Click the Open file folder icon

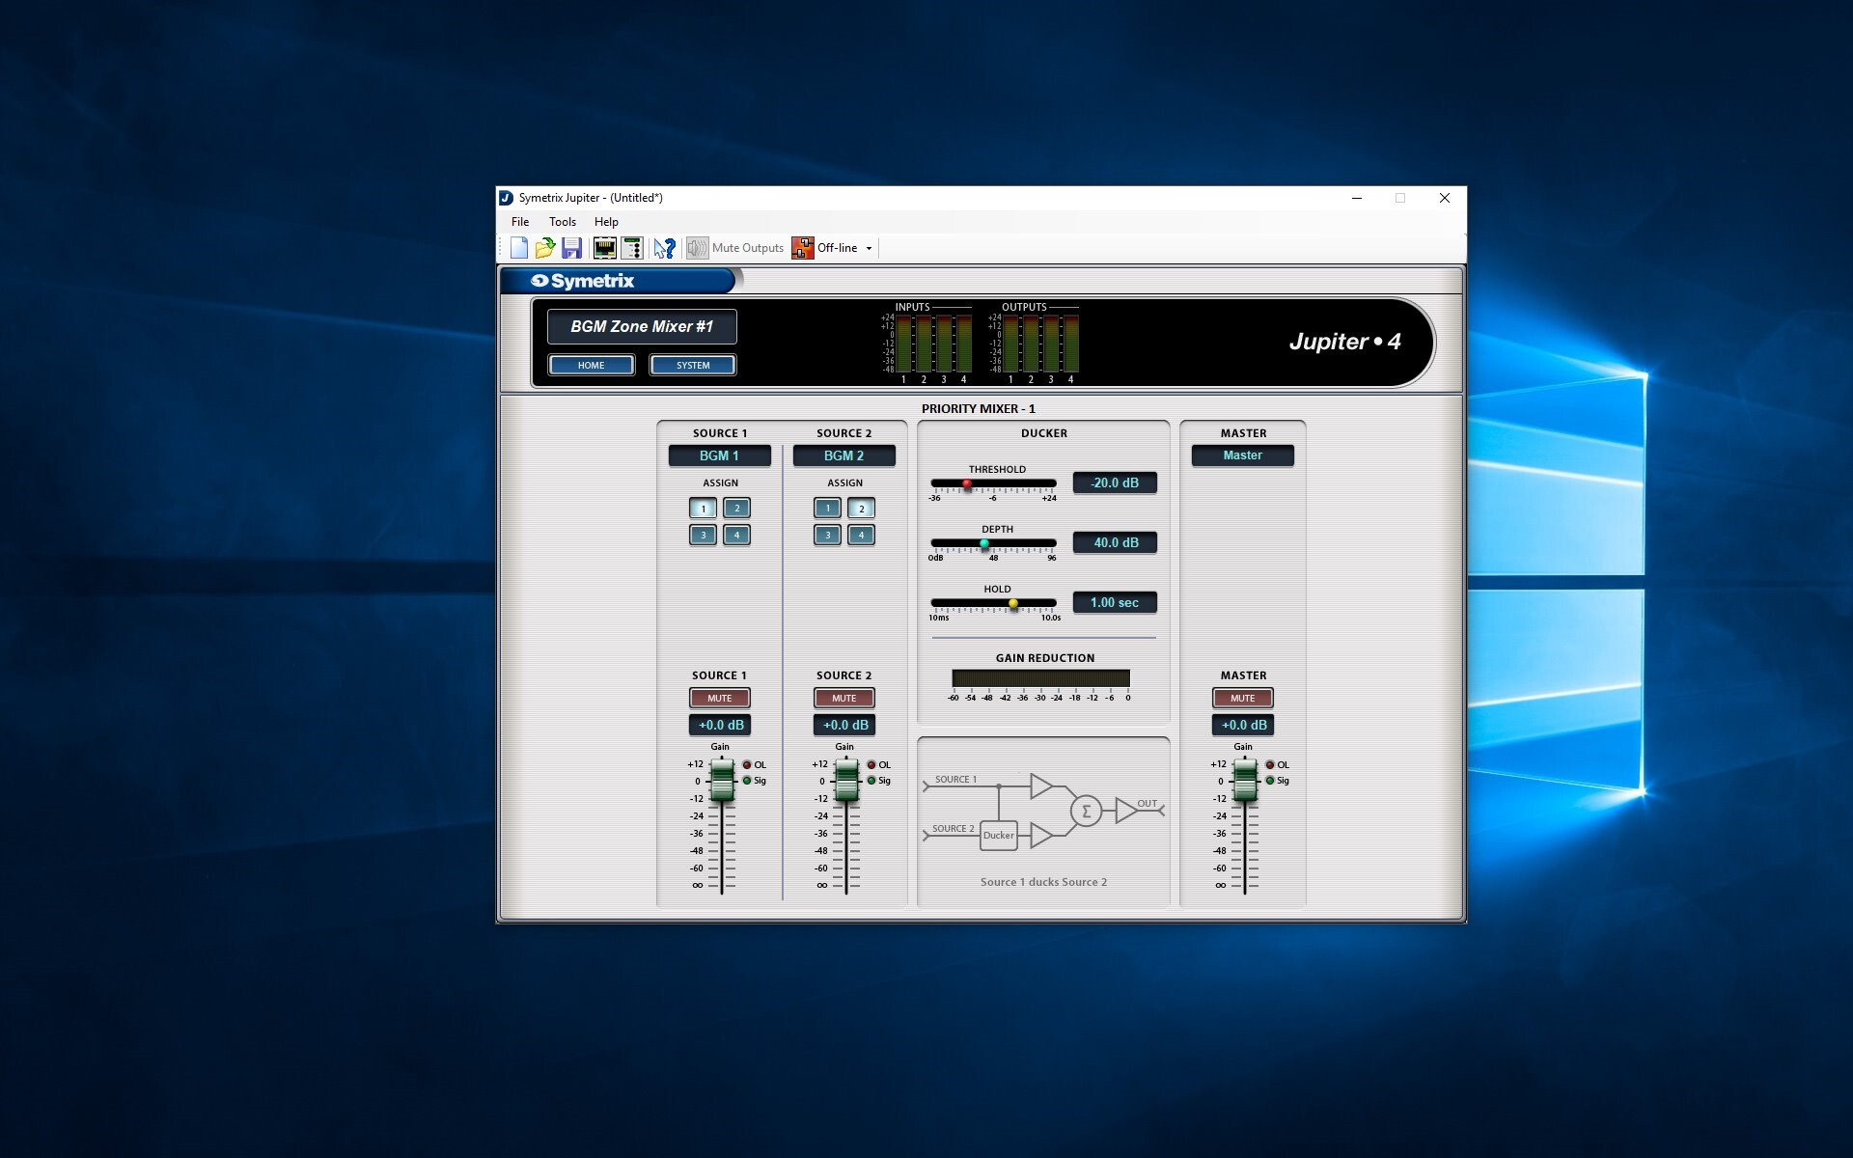pos(545,248)
